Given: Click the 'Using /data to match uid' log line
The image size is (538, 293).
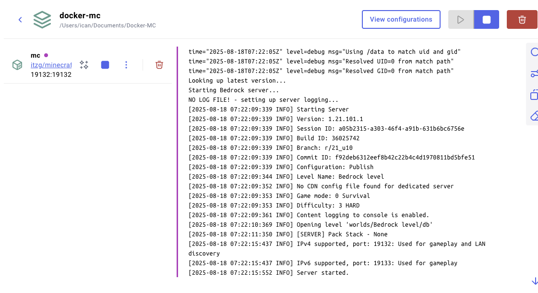Looking at the screenshot, I should [324, 52].
